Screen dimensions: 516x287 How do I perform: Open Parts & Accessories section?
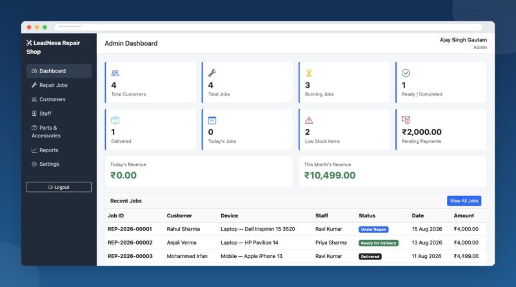pyautogui.click(x=59, y=132)
